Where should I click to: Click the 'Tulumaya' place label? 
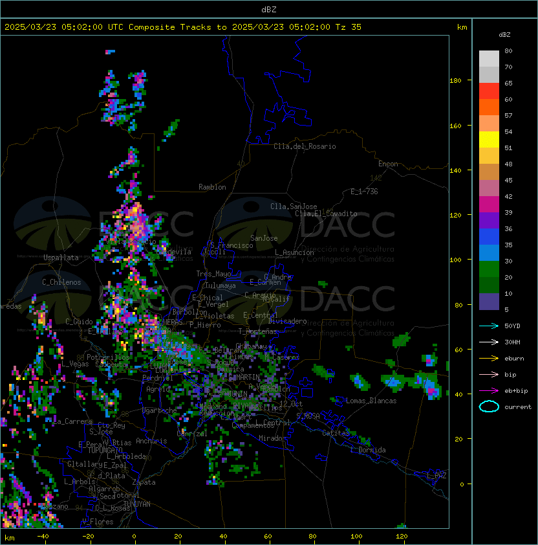pyautogui.click(x=221, y=285)
